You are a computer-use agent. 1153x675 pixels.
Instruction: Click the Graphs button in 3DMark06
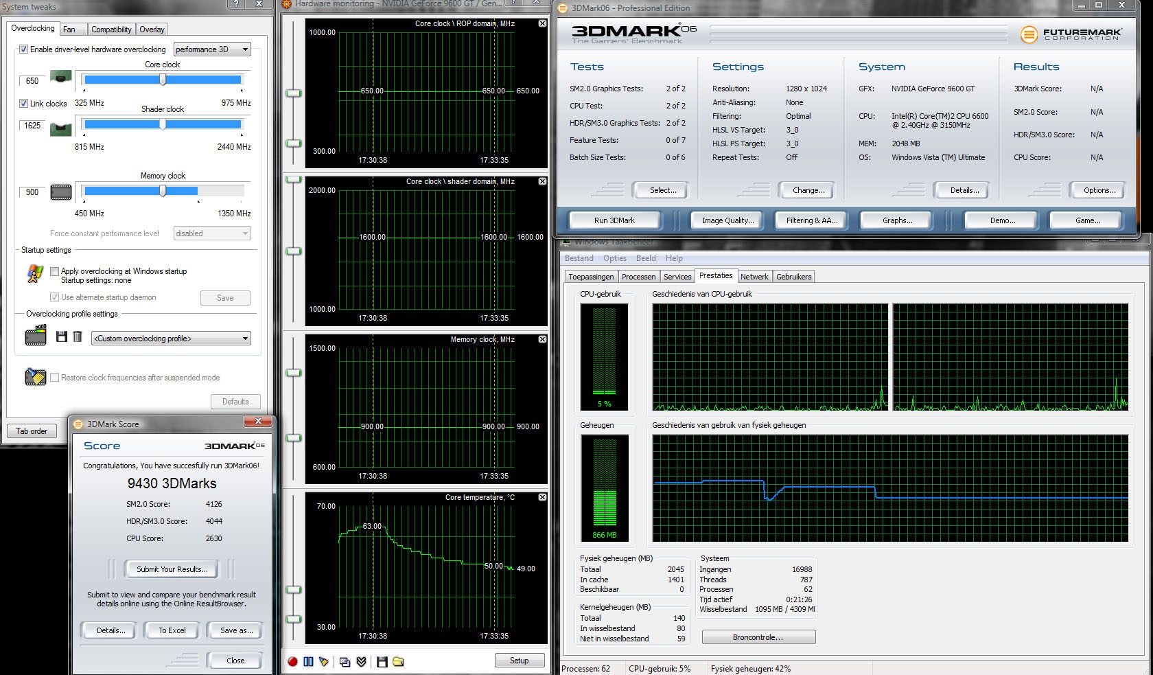[x=897, y=220]
